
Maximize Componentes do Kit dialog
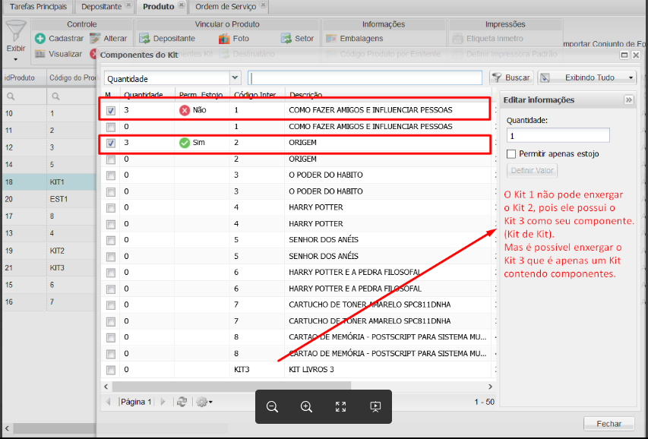(x=624, y=55)
